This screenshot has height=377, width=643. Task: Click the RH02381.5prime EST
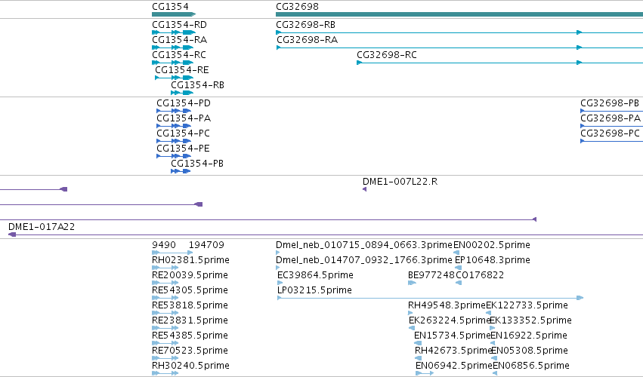190,260
